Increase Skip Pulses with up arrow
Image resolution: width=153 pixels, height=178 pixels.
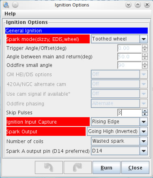145,111
